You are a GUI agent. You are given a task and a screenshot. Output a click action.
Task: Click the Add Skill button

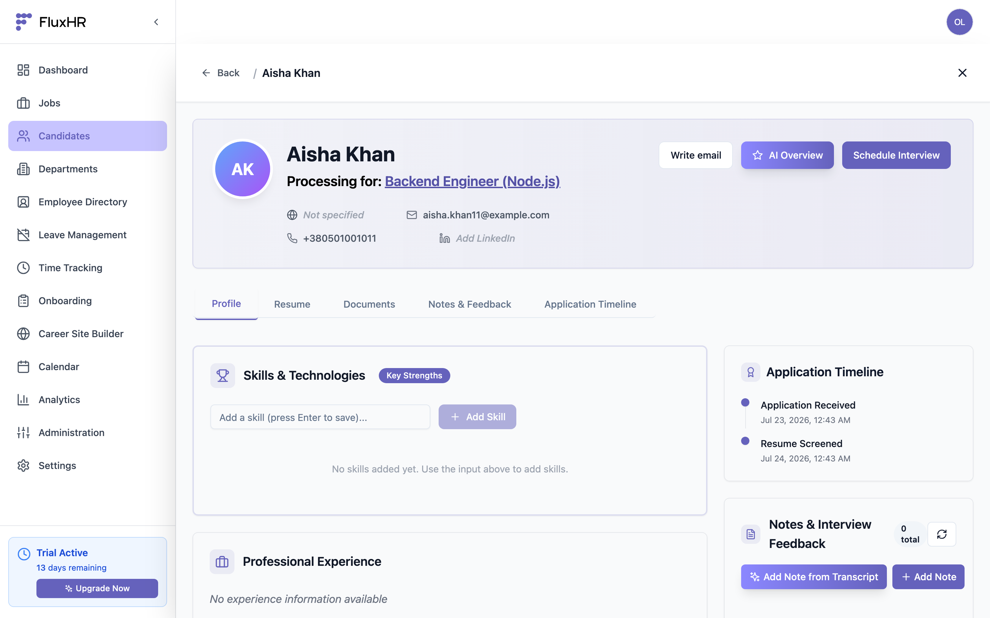click(x=477, y=417)
